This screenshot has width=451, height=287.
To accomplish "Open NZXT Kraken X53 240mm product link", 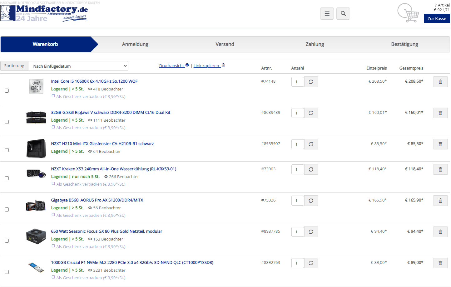I will (114, 169).
